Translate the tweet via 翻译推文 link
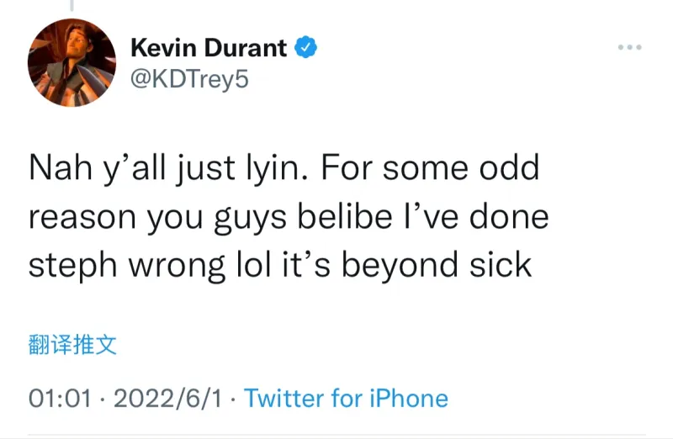The image size is (673, 439). (x=72, y=345)
